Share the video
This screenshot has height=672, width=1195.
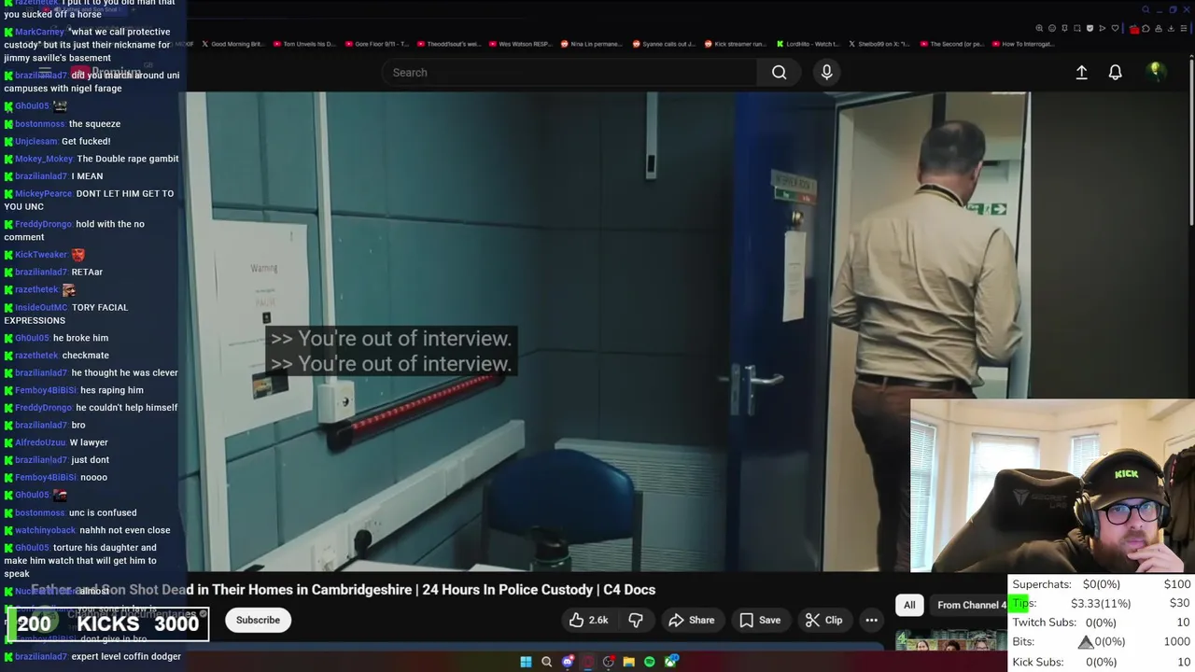coord(692,620)
